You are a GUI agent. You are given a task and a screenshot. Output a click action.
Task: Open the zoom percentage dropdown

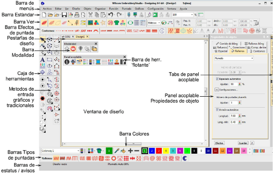click(192, 15)
